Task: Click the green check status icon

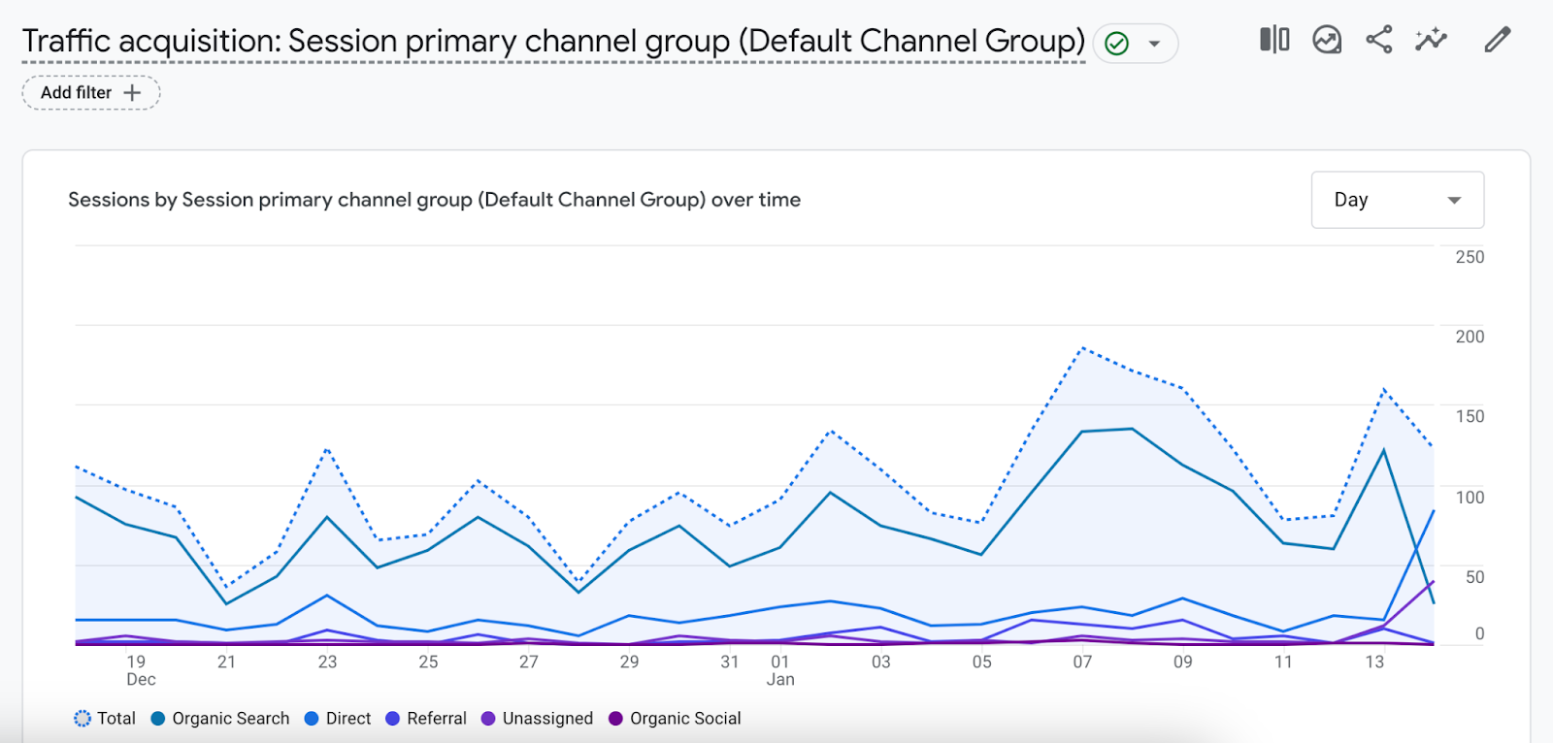Action: pyautogui.click(x=1117, y=44)
